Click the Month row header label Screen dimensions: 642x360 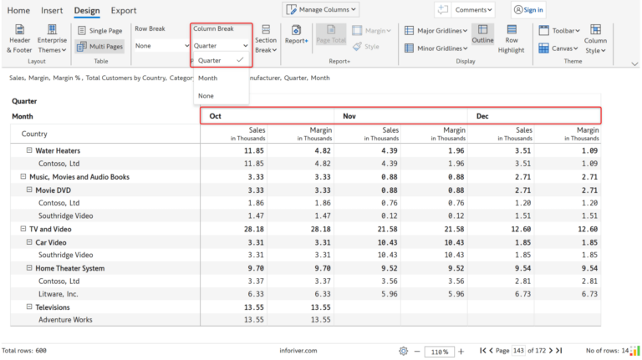(22, 117)
